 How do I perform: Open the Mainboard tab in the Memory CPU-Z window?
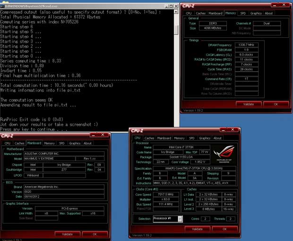[215, 13]
